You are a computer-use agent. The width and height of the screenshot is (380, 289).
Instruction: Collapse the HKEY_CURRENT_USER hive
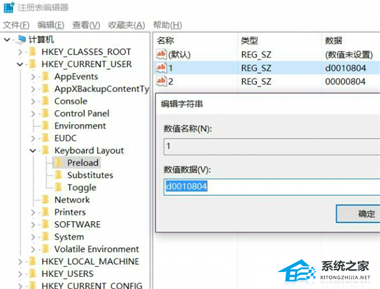click(20, 64)
